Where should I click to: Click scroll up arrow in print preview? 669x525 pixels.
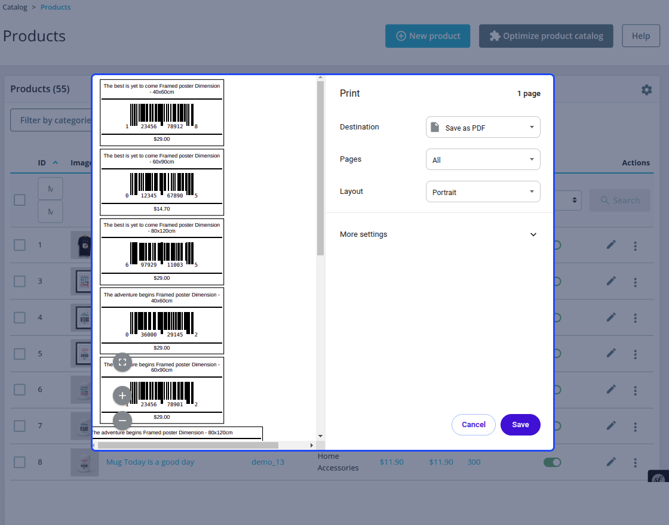pyautogui.click(x=320, y=78)
